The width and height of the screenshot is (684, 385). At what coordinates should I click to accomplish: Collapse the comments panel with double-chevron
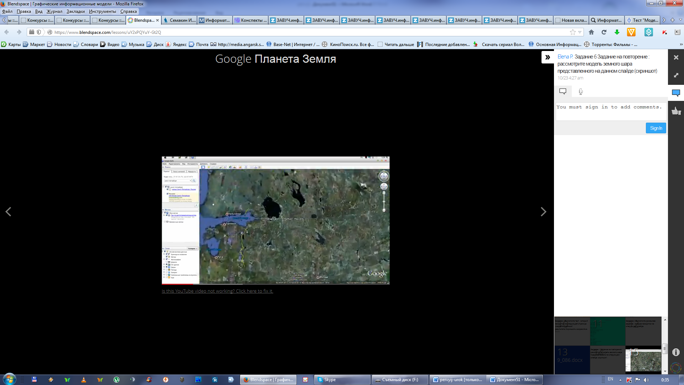pos(548,57)
